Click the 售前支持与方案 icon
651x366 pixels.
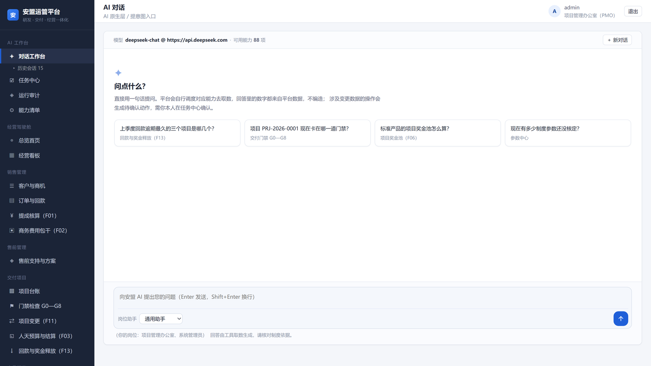pos(12,261)
